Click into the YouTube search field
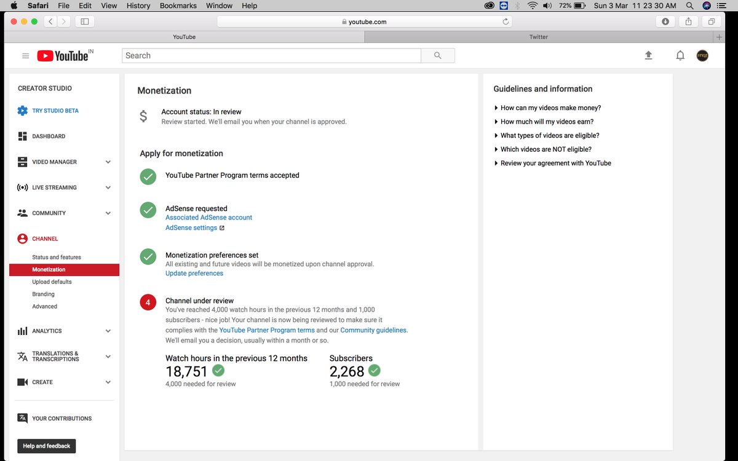The height and width of the screenshot is (461, 738). pyautogui.click(x=271, y=55)
